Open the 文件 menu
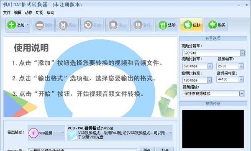Image resolution: width=251 pixels, height=151 pixels. coord(7,13)
